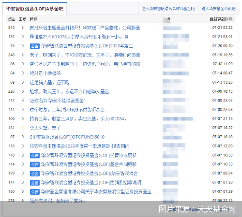The image size is (242, 217).
Task: Open announcement 更新的招募说明
Action: [x=91, y=183]
